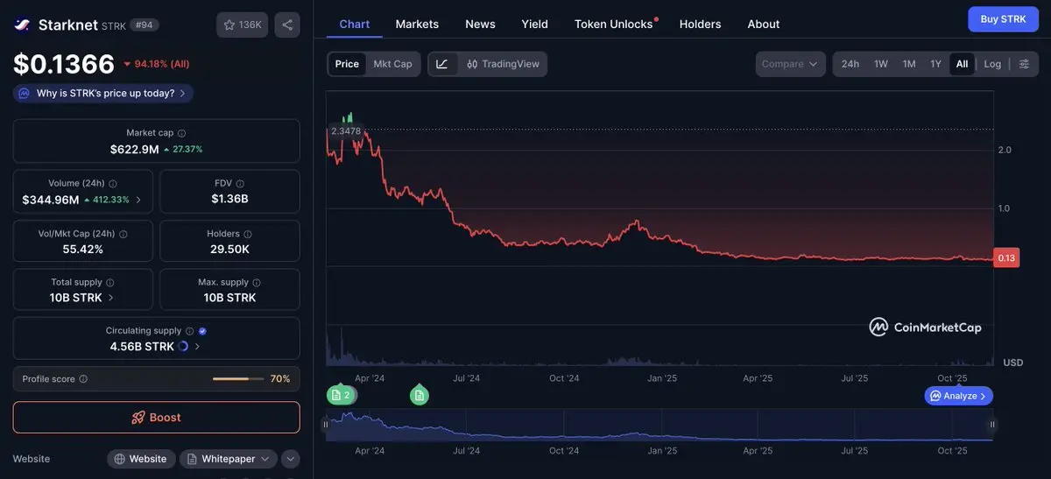Viewport: 1051px width, 479px height.
Task: Click the Volume (24h) info icon
Action: point(113,184)
